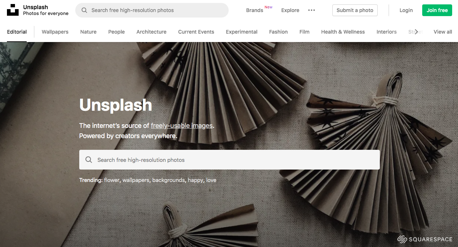Viewport: 458px width, 247px height.
Task: Click trending term wallpapers
Action: click(136, 180)
